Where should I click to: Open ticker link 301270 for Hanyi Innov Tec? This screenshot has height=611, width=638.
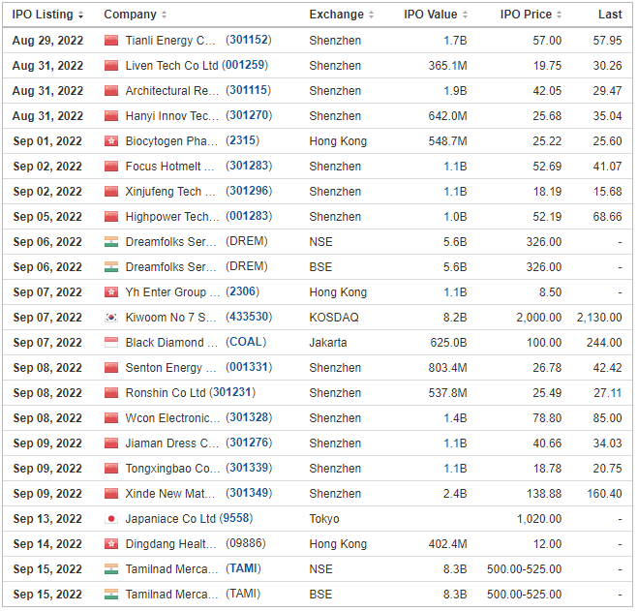tap(249, 115)
